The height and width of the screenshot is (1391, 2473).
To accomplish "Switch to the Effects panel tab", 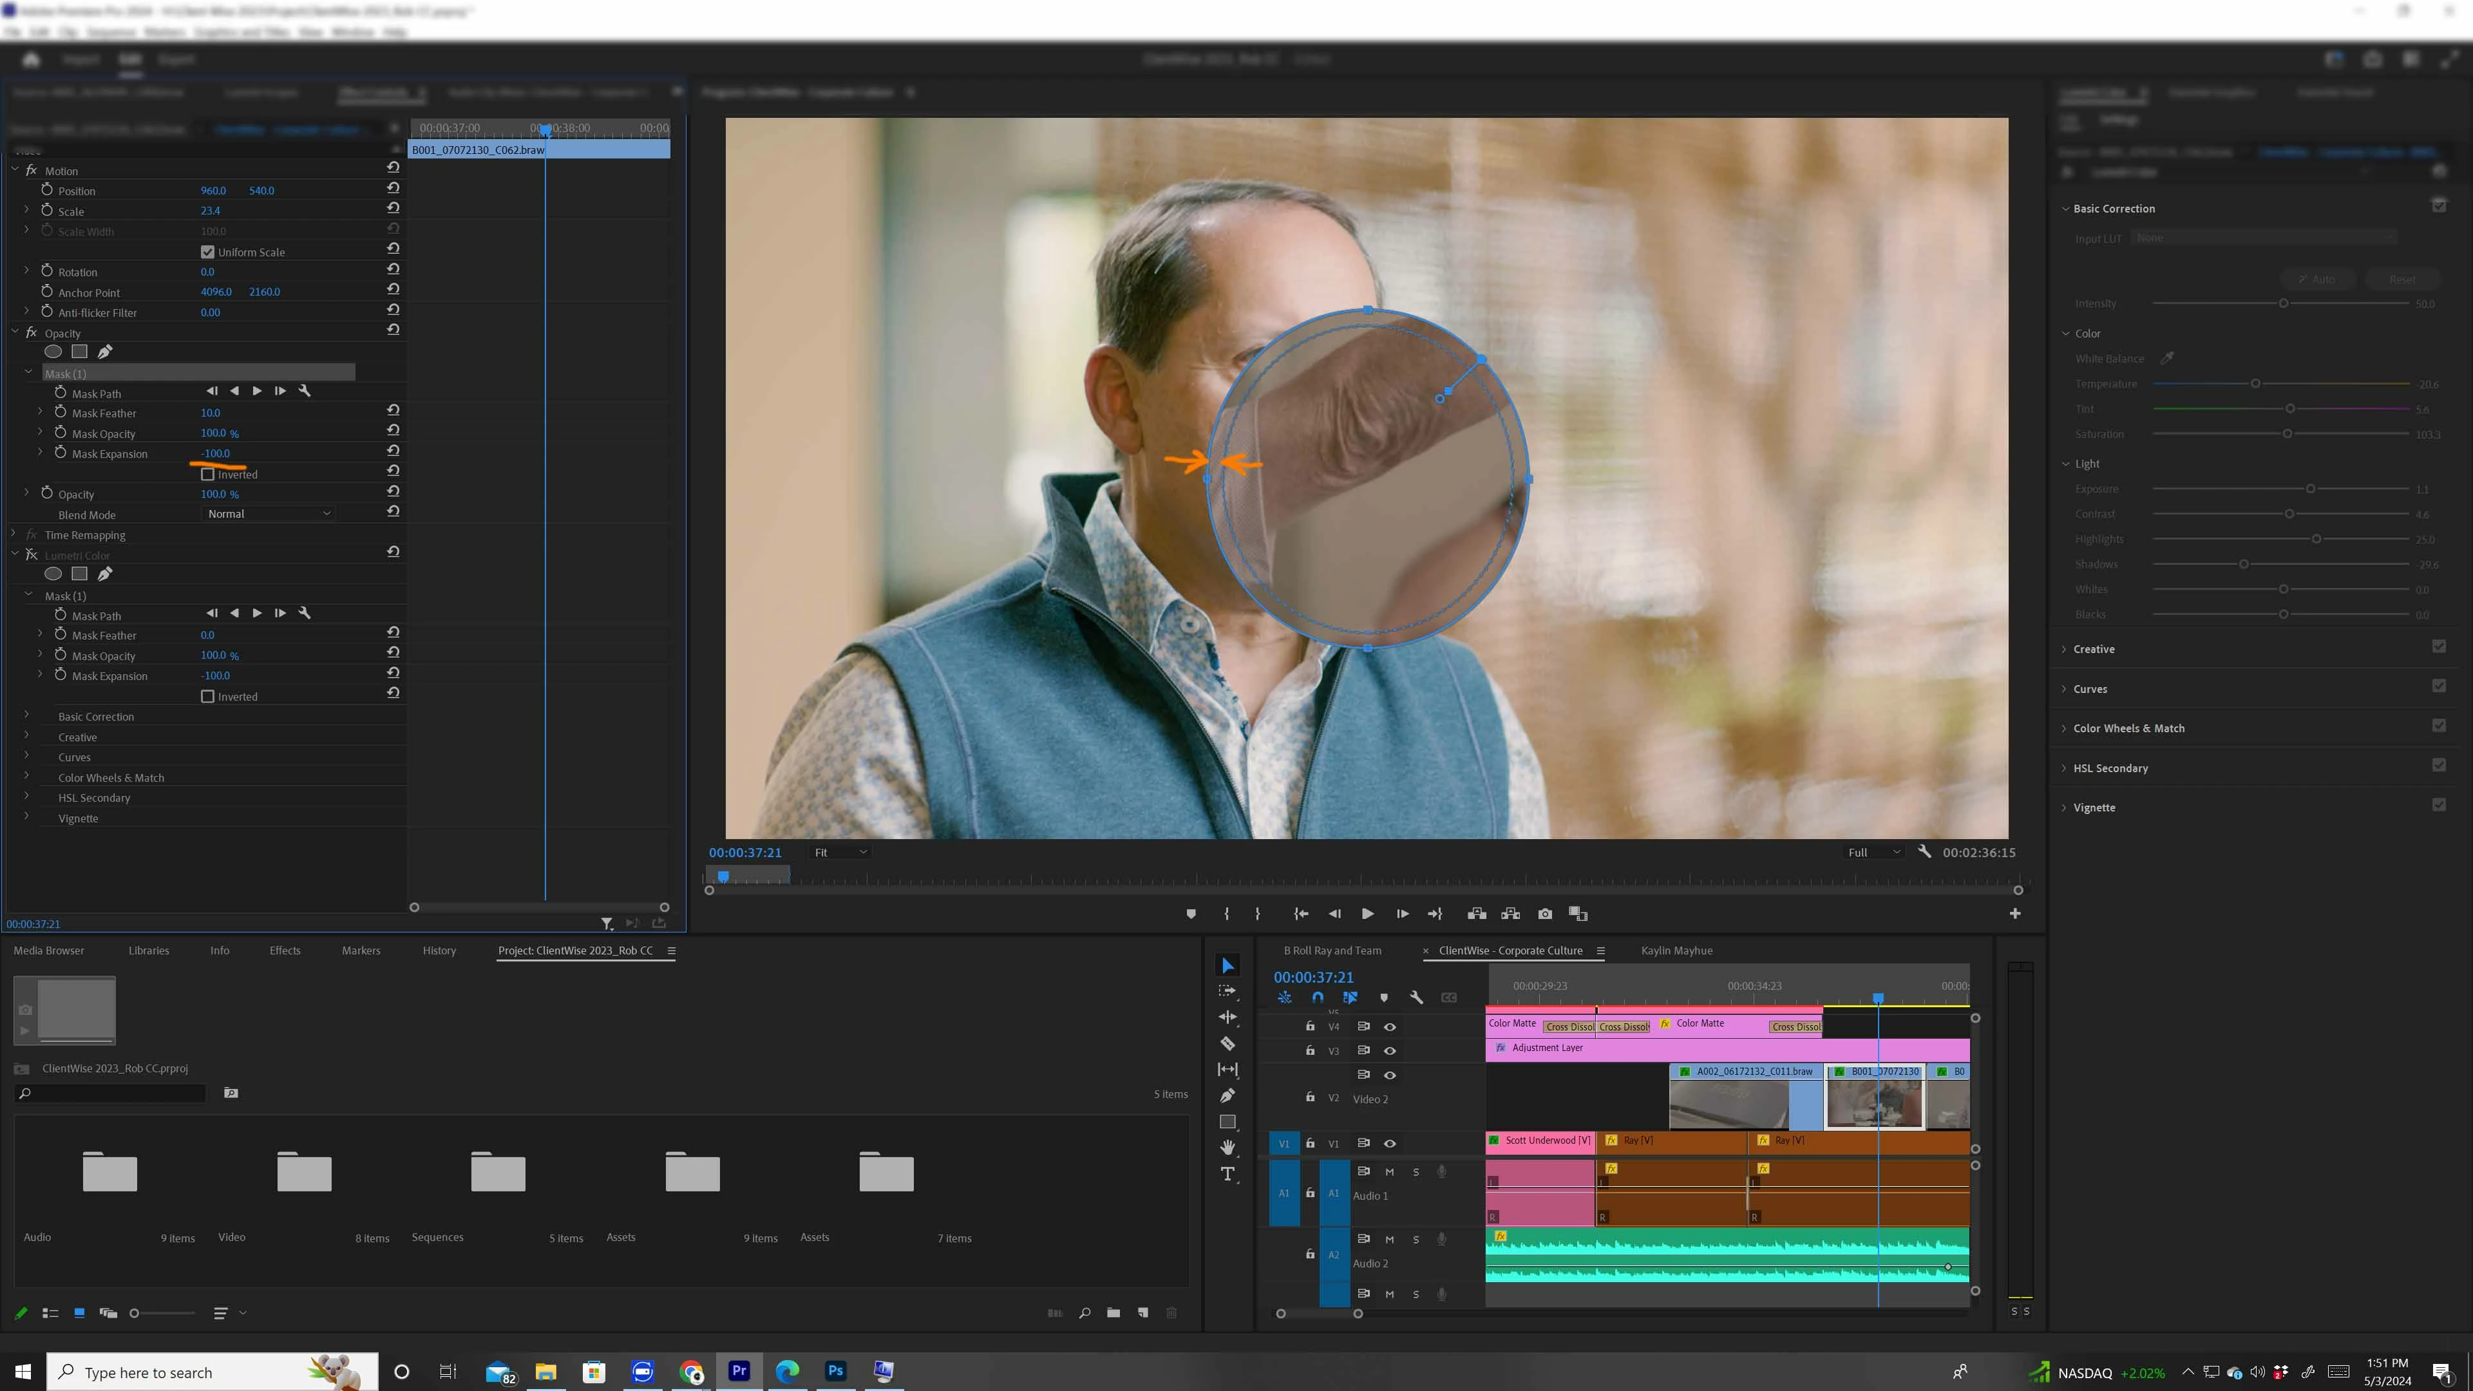I will click(284, 951).
